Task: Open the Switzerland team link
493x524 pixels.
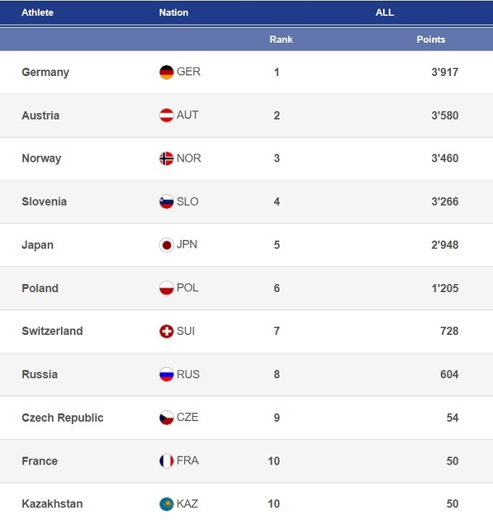Action: [x=52, y=331]
